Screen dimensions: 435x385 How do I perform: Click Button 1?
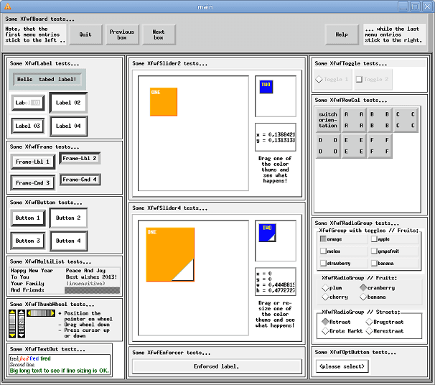tap(28, 218)
